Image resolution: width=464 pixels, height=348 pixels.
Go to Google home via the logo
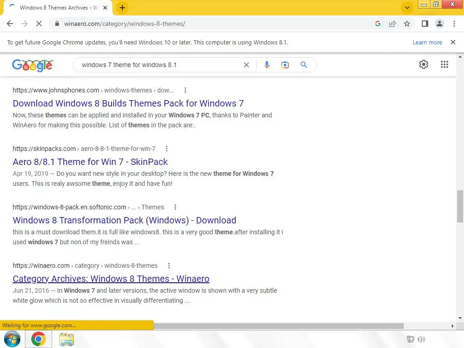33,65
